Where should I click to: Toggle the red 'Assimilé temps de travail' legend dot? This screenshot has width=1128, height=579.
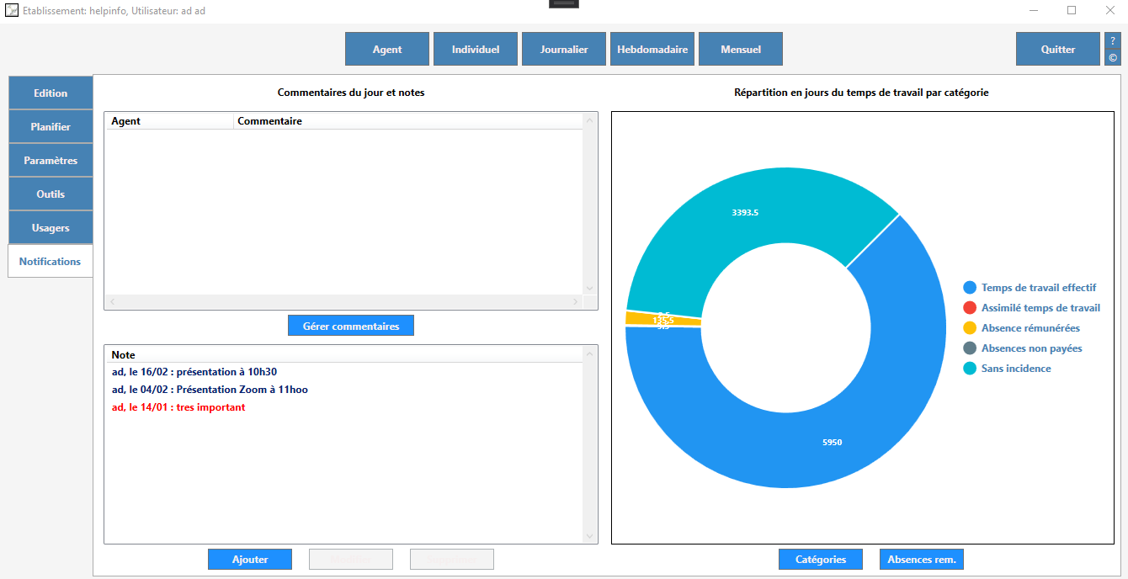970,308
